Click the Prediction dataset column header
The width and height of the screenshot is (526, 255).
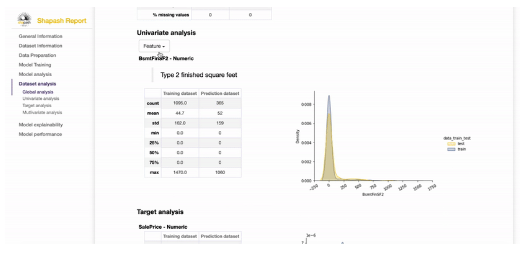pyautogui.click(x=220, y=93)
